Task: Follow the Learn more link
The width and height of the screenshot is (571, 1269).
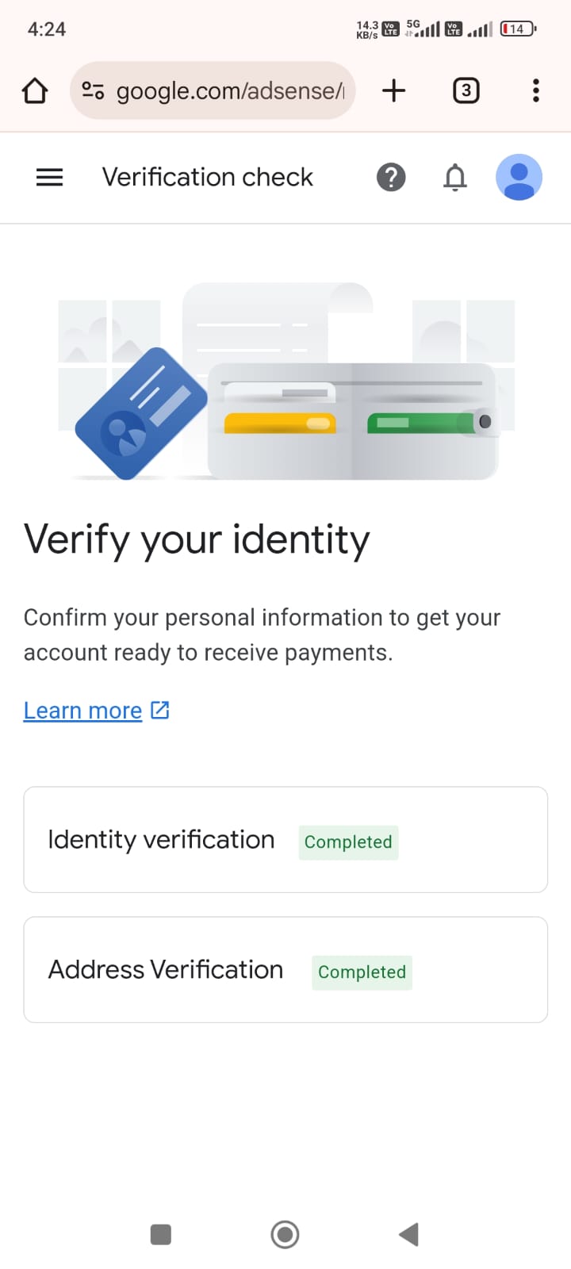Action: 82,710
